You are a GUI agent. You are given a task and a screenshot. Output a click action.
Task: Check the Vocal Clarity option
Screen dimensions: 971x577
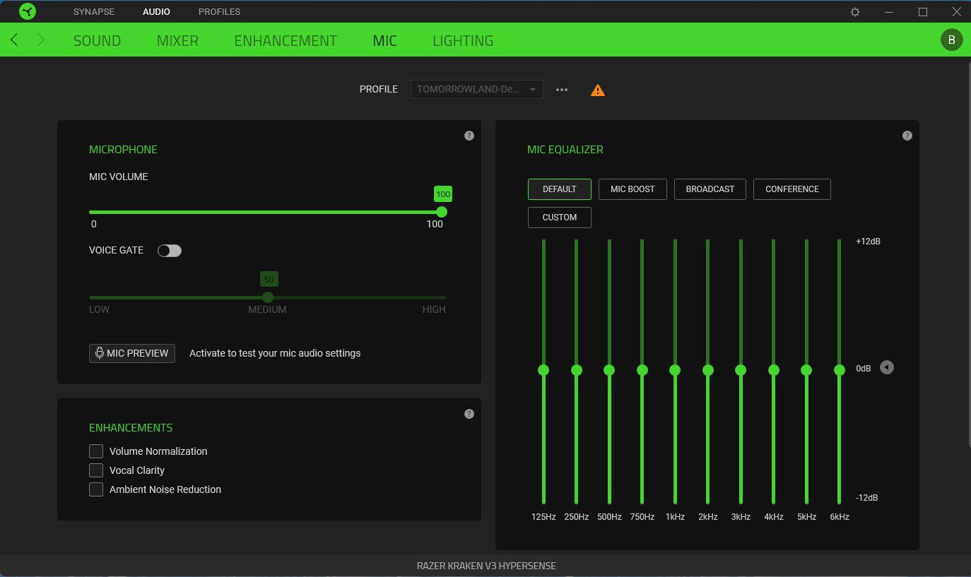pos(96,470)
